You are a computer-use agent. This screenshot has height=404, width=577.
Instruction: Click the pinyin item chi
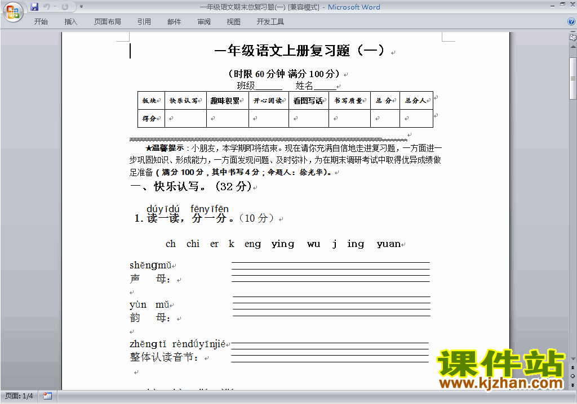(x=193, y=244)
